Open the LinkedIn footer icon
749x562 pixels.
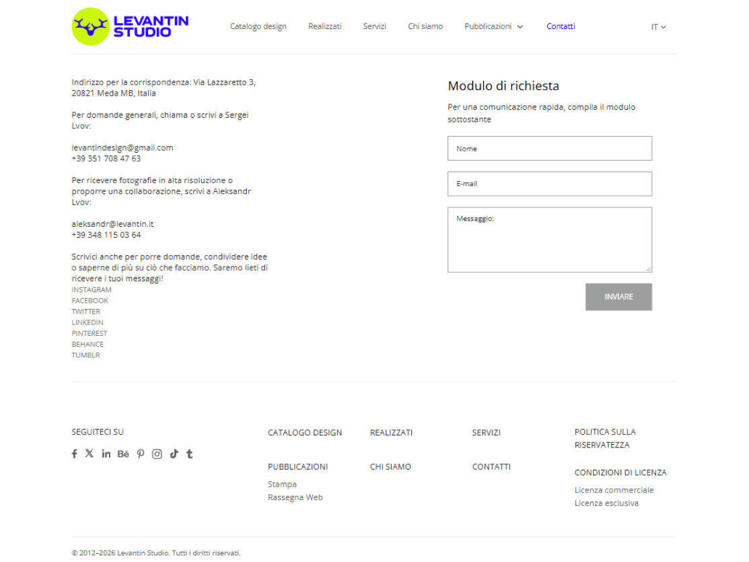tap(106, 454)
